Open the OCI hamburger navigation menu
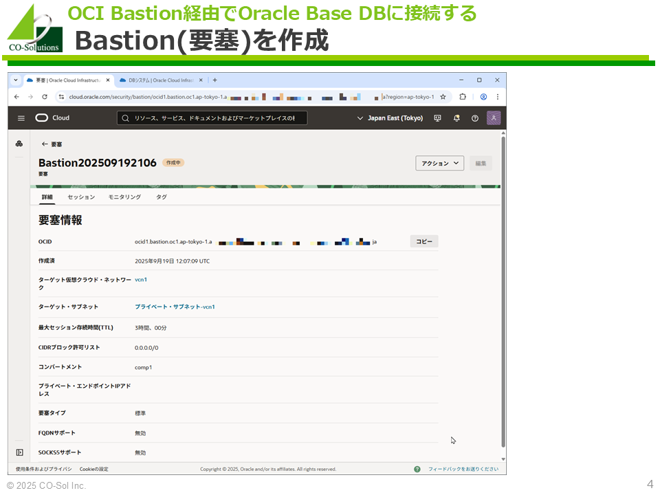This screenshot has height=495, width=660. (x=21, y=118)
